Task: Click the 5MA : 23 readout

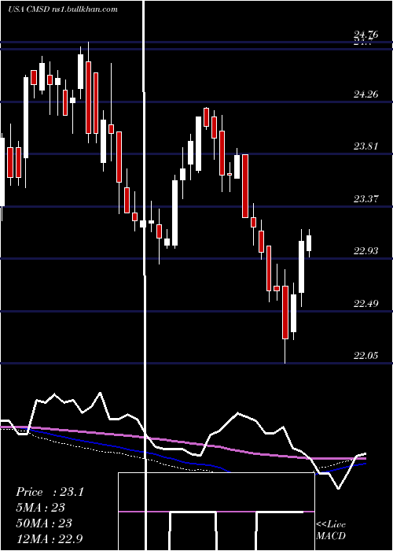Action: (x=41, y=508)
